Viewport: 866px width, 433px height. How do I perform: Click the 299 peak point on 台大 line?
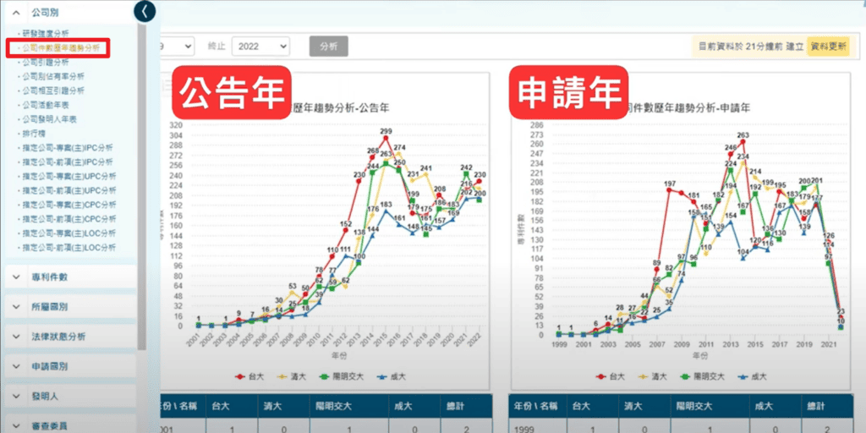point(385,139)
